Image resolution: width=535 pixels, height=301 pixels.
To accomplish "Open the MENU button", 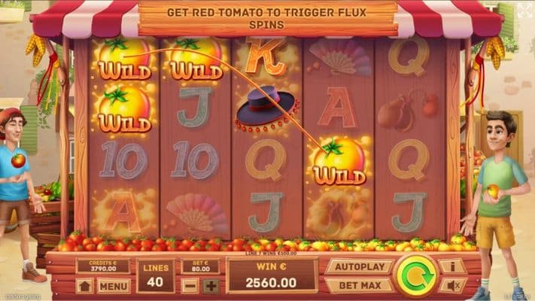I will 114,286.
